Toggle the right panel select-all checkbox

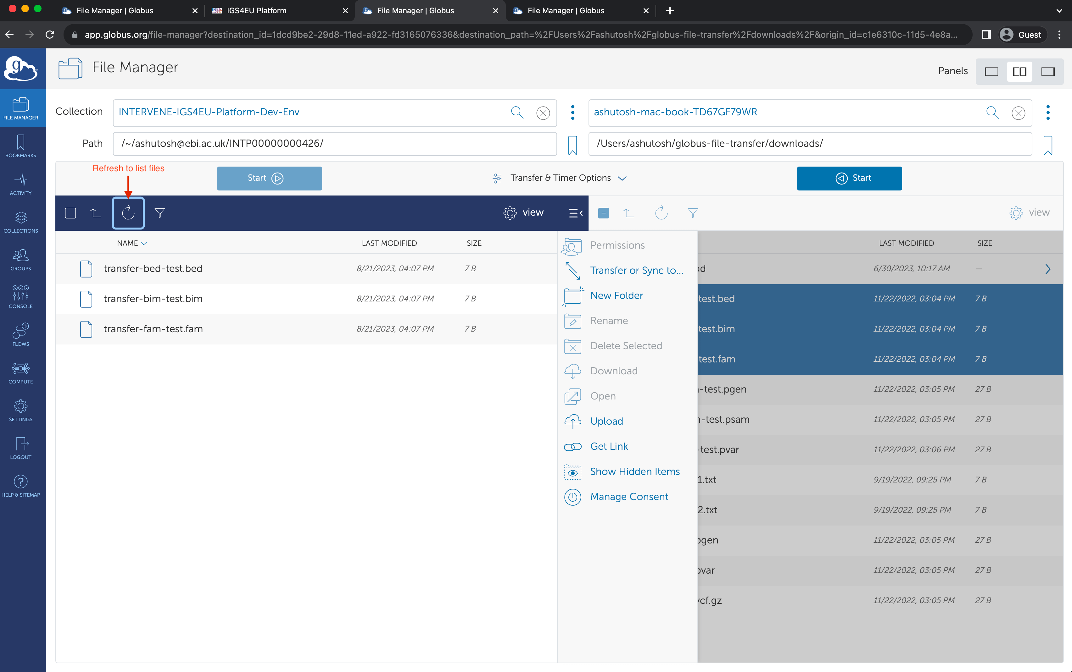tap(603, 213)
